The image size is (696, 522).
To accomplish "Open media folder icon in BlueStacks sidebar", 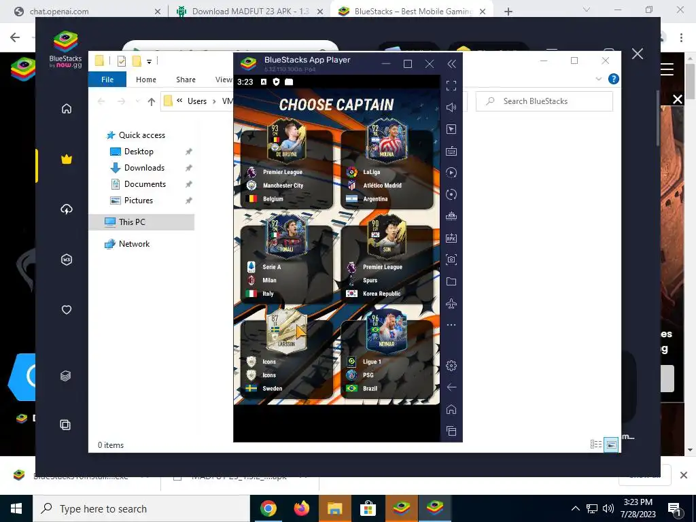I will point(451,281).
